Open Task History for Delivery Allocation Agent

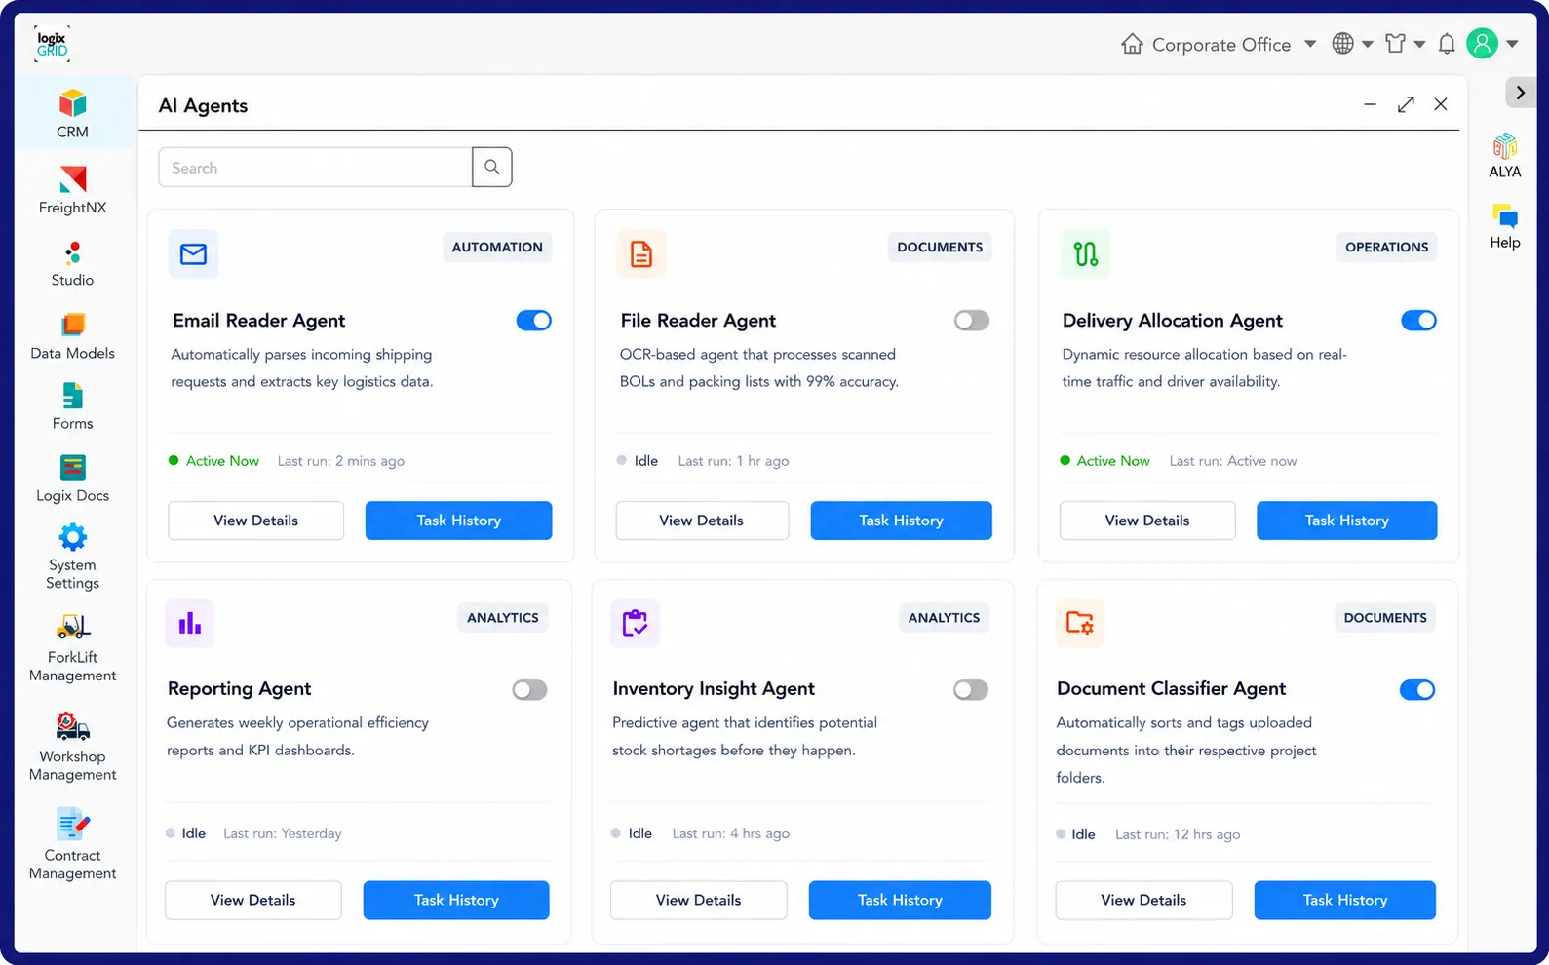pos(1347,521)
